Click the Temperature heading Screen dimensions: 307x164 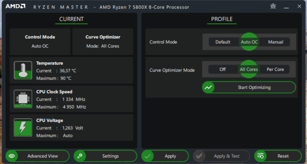click(50, 63)
